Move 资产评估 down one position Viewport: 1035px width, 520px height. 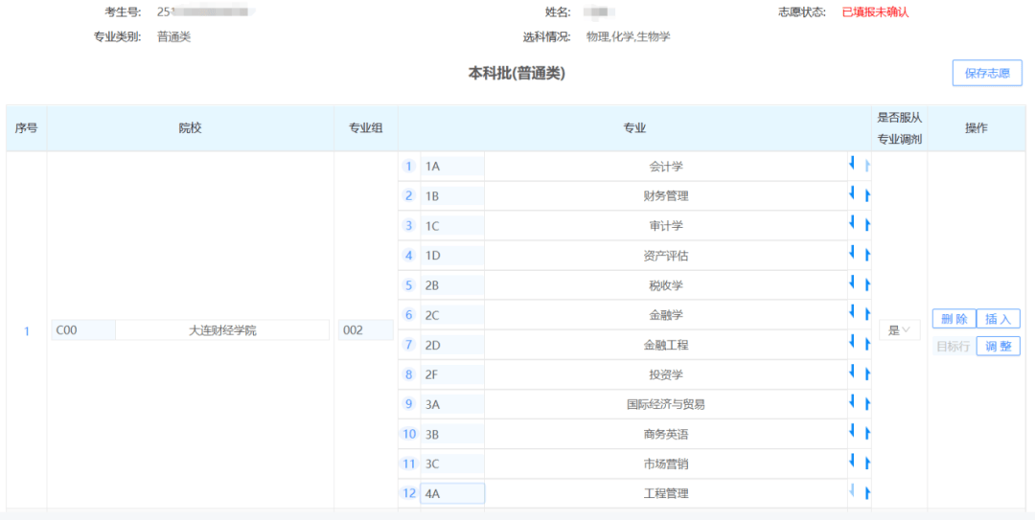(x=852, y=252)
